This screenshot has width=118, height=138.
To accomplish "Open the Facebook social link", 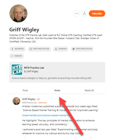I will [17, 49].
